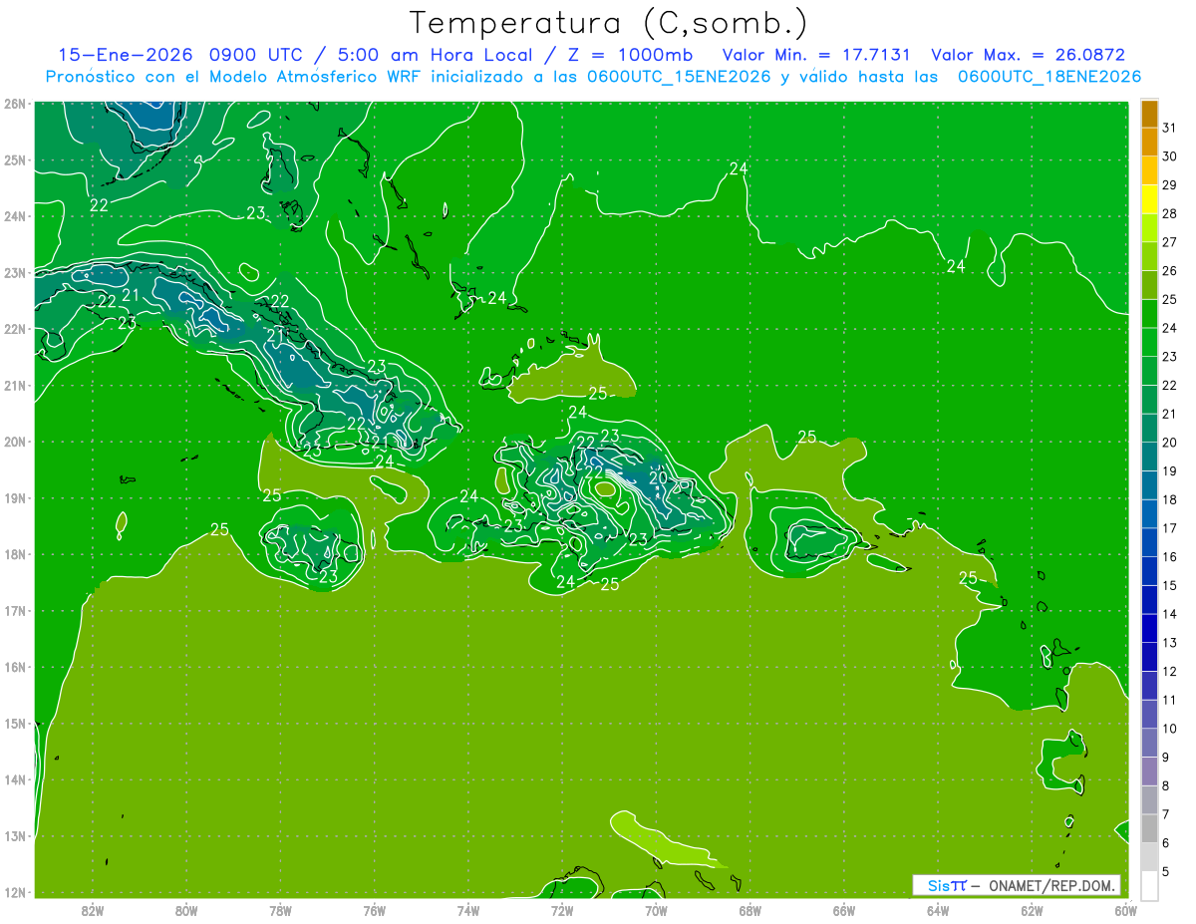Click the longitude axis label '72W'
The image size is (1196, 924).
[562, 910]
